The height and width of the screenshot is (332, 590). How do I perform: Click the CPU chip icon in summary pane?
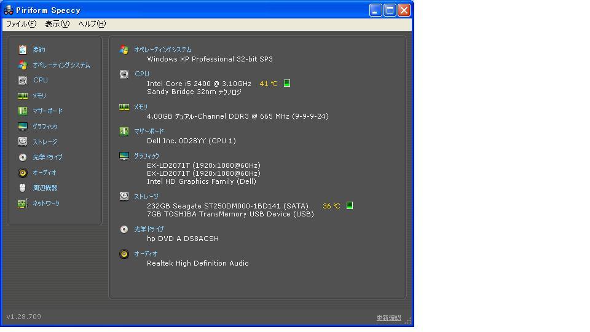(x=124, y=74)
